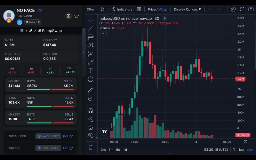Open EXP explorer link for NOFACE/SOL
Image resolution: width=256 pixels, height=160 pixels.
coord(68,136)
